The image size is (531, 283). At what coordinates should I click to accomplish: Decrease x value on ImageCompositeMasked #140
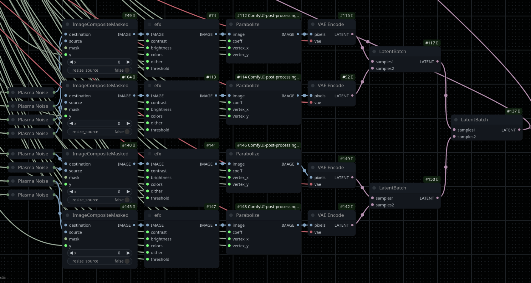71,192
